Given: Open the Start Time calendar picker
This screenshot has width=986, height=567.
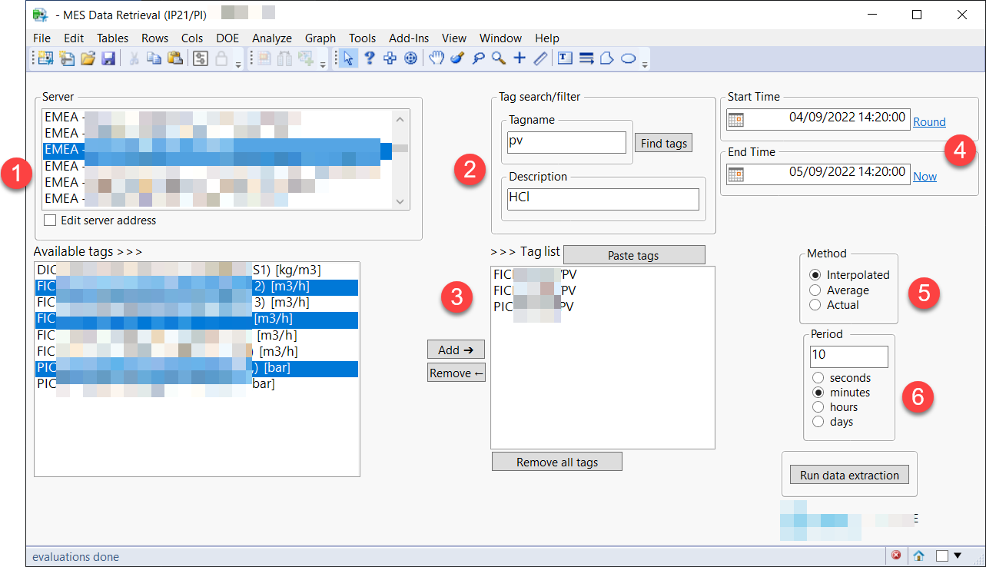Looking at the screenshot, I should point(738,120).
